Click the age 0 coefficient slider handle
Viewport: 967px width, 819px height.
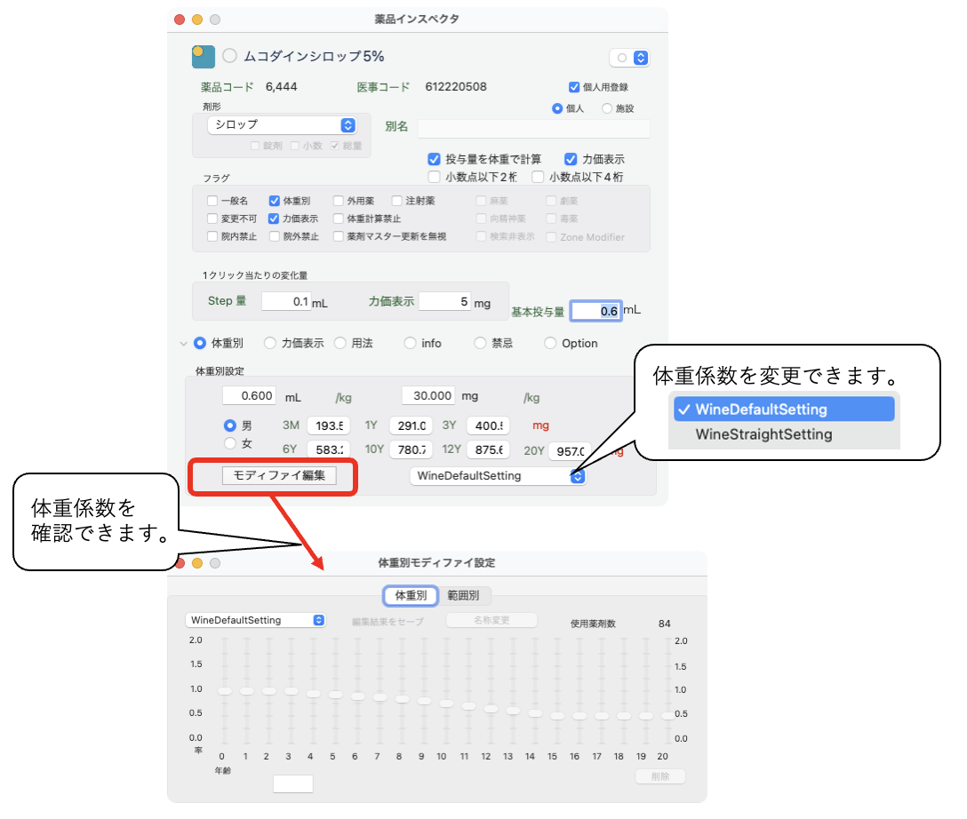tap(224, 691)
